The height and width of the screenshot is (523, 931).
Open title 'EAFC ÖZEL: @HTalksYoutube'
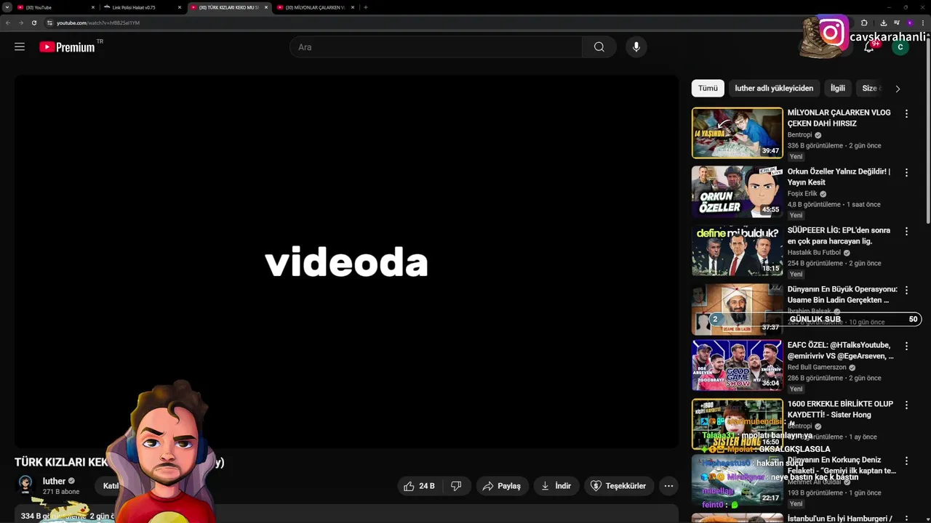coord(840,351)
